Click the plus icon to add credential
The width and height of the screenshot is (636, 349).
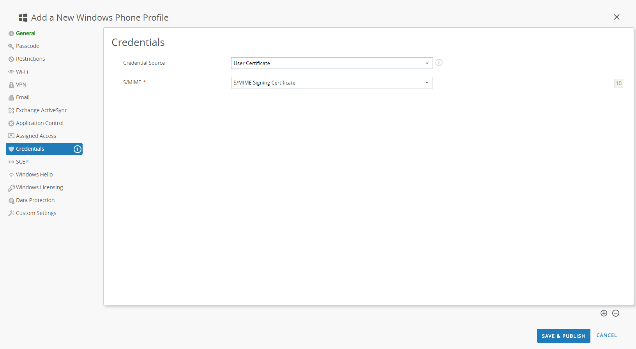coord(604,313)
